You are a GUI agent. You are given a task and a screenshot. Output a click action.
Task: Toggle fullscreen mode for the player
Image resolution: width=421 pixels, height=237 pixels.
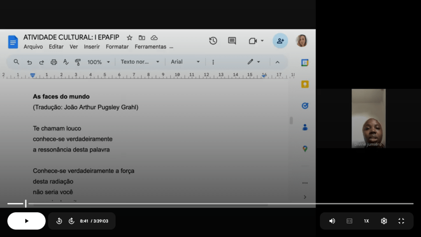(401, 221)
